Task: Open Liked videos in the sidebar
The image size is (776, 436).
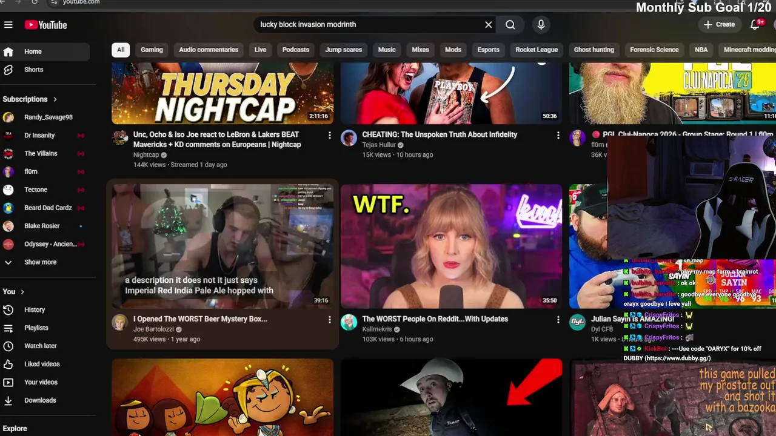Action: [x=45, y=364]
